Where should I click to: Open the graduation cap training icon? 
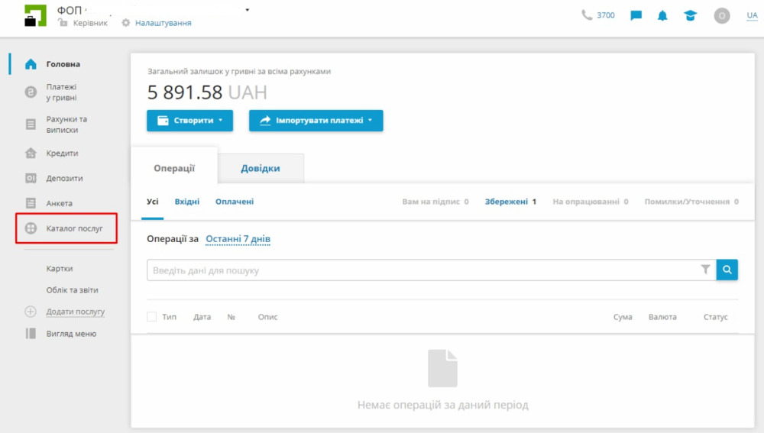691,15
